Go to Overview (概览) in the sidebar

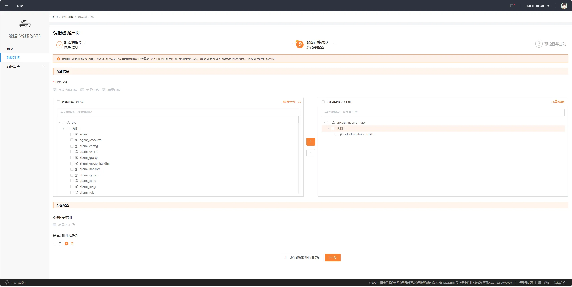[10, 49]
